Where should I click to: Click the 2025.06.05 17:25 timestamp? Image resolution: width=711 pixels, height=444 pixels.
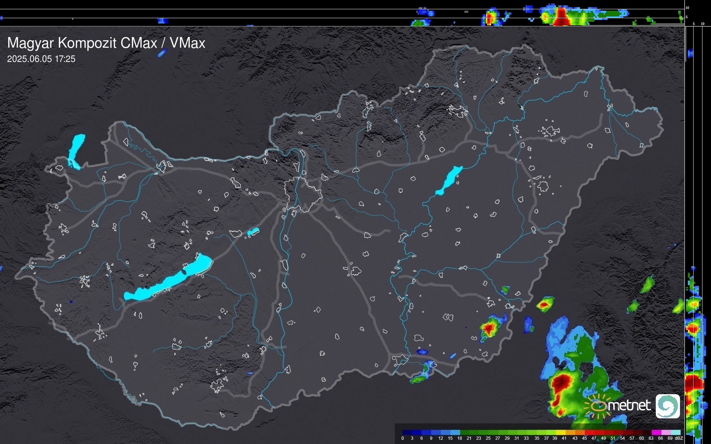pyautogui.click(x=41, y=59)
